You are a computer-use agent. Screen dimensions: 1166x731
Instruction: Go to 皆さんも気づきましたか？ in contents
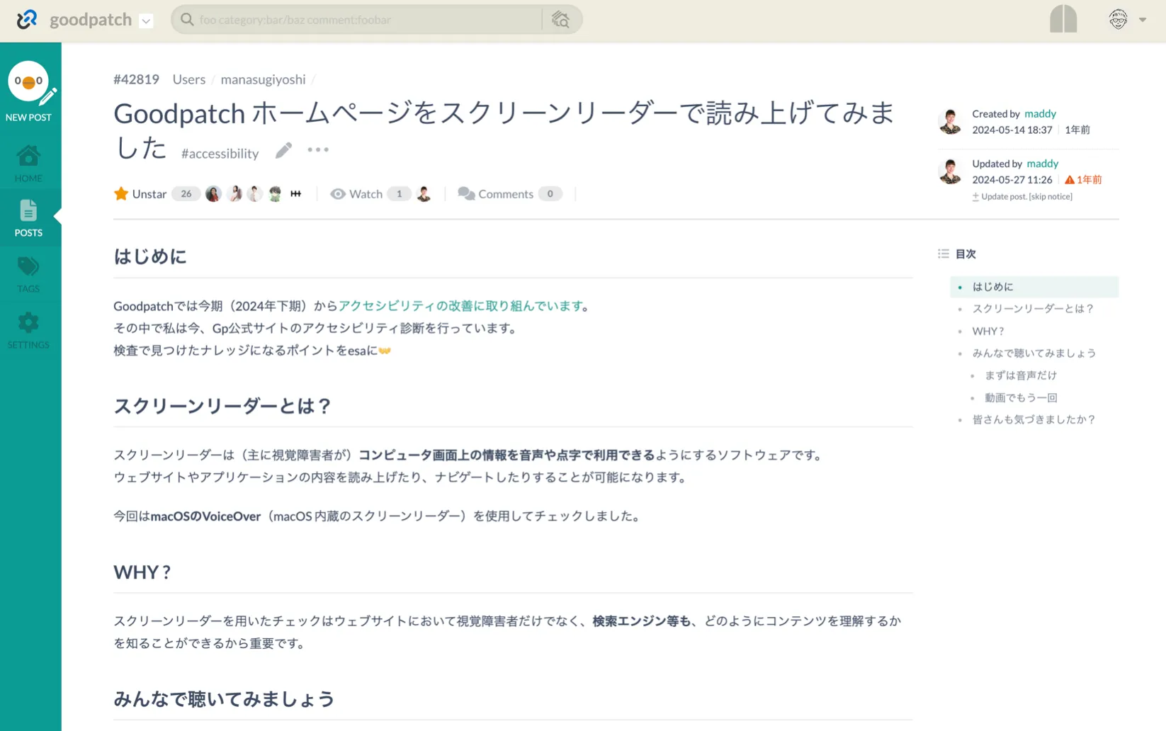(1034, 420)
